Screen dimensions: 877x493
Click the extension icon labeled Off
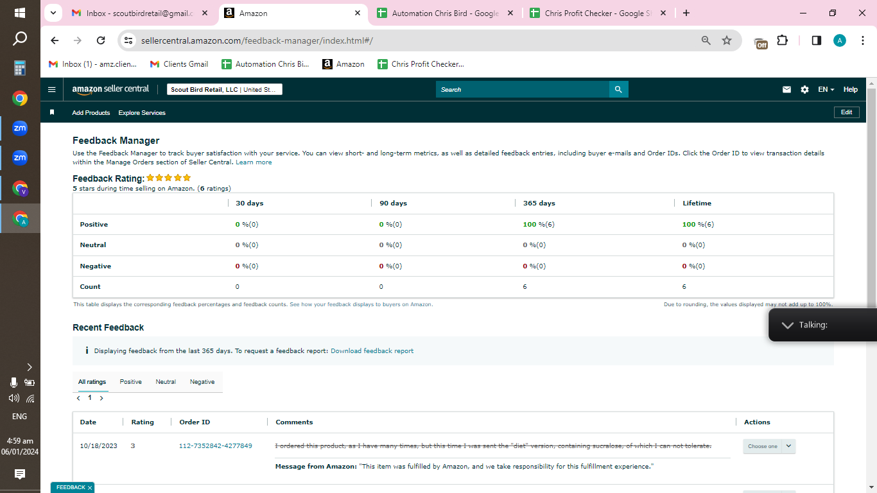[x=761, y=42]
